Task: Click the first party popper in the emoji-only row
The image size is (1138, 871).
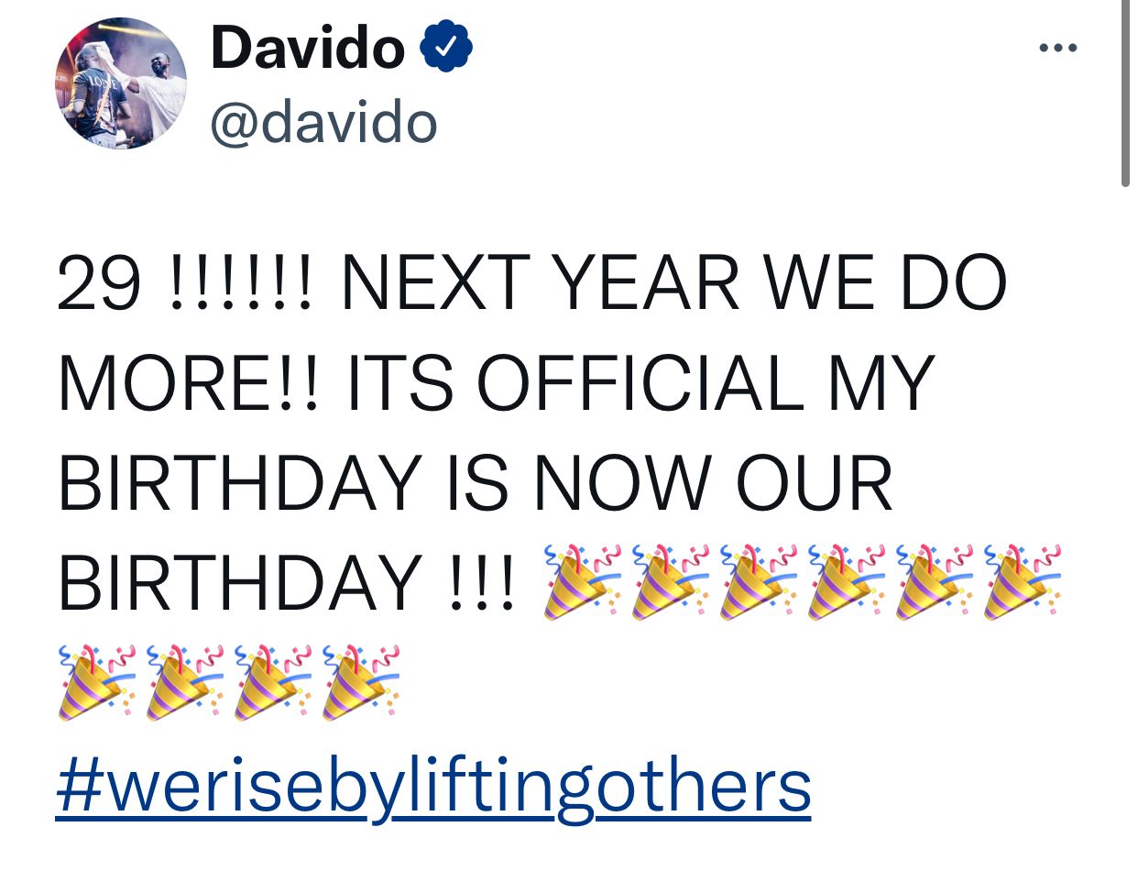Action: click(x=96, y=682)
